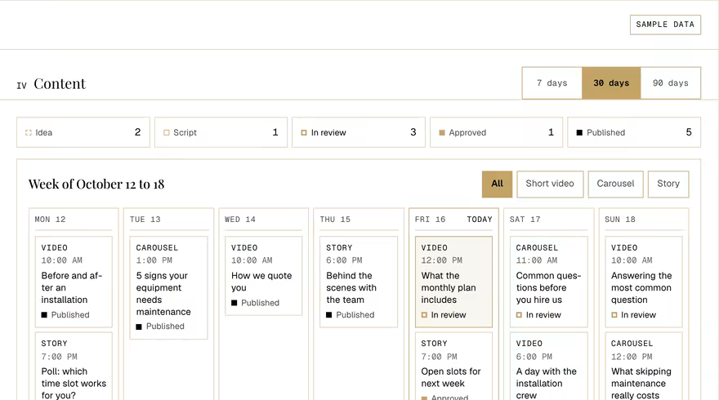This screenshot has width=719, height=400.
Task: Click Published icon on 'How we quote you'
Action: (x=234, y=303)
